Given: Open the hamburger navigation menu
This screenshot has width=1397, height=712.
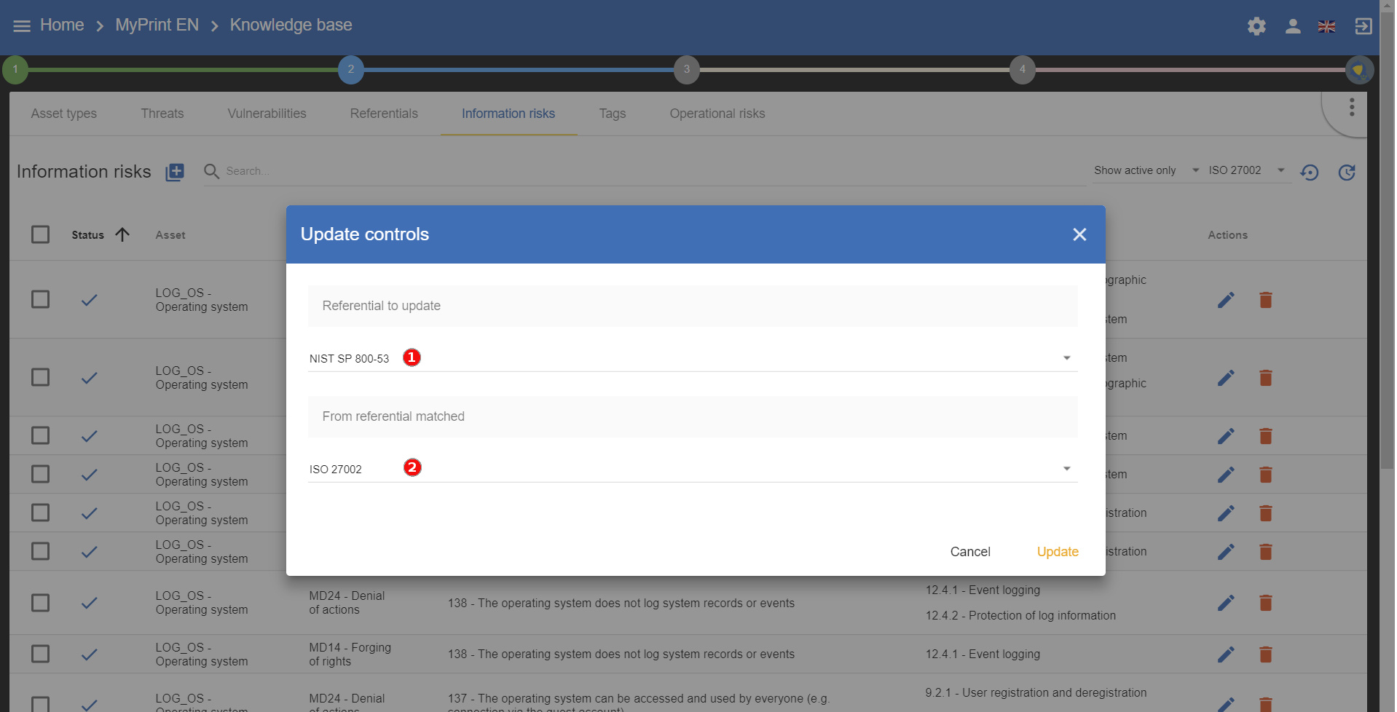Looking at the screenshot, I should point(22,26).
